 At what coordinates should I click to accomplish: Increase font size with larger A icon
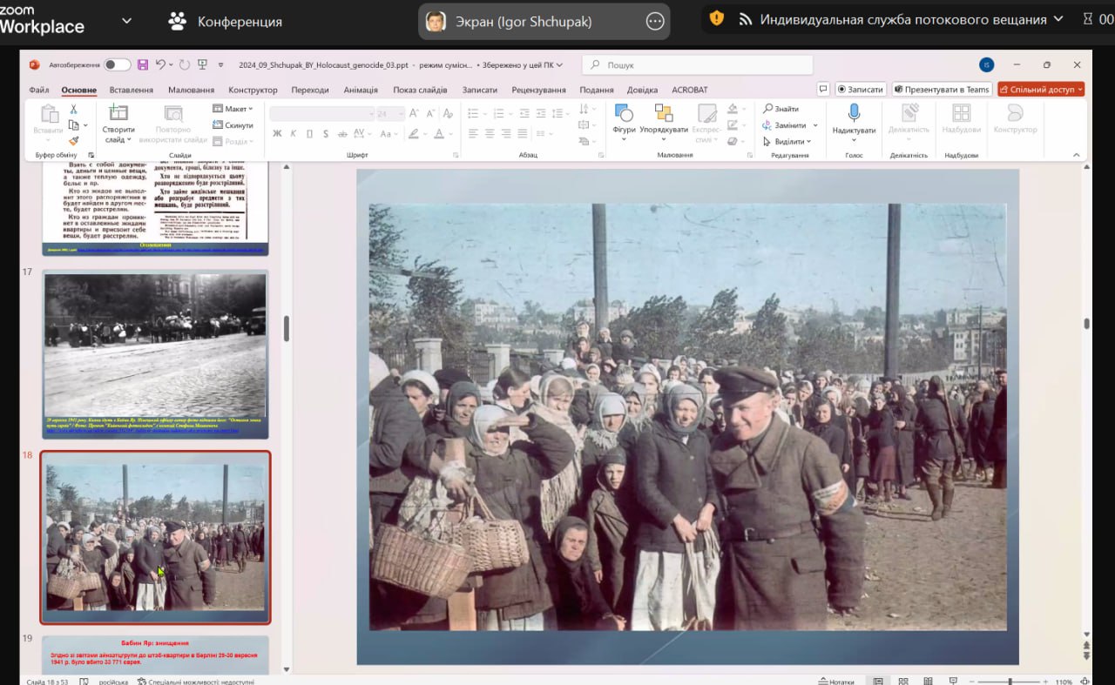pos(414,113)
